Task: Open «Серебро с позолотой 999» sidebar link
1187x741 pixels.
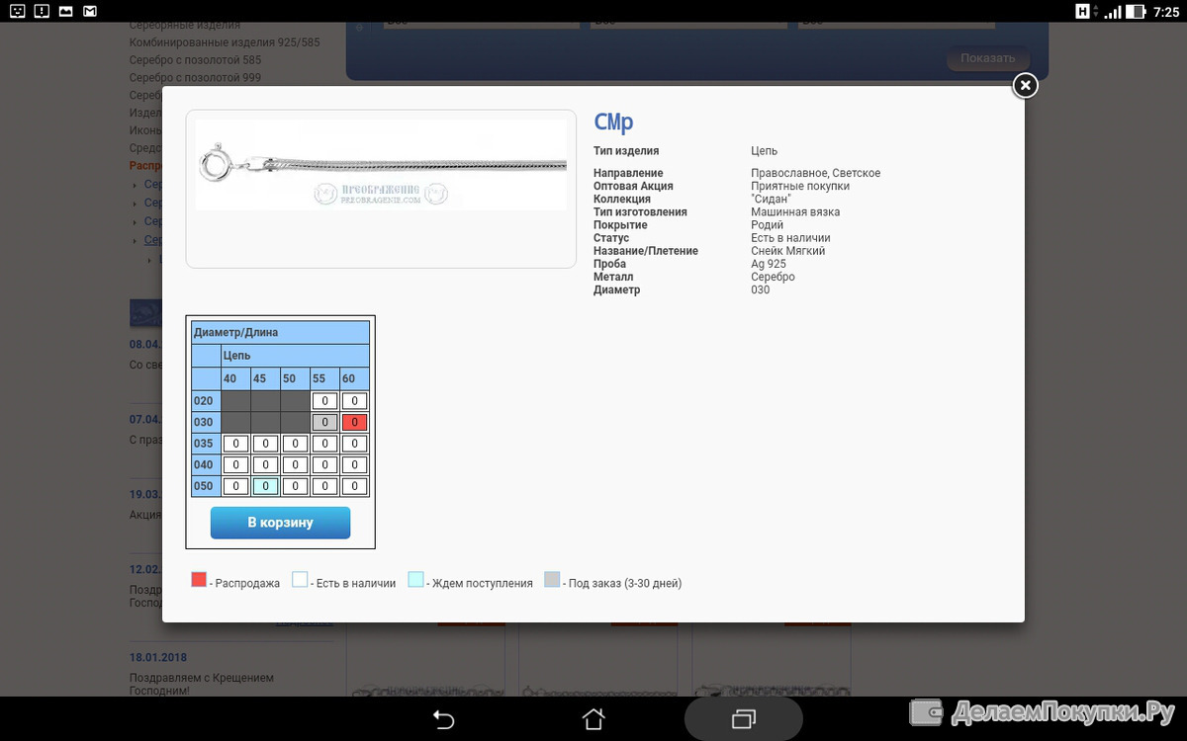Action: [195, 78]
